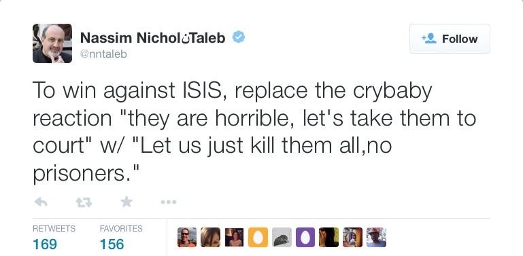Image resolution: width=523 pixels, height=256 pixels.
Task: Favorite the tweet with star icon
Action: 126,202
